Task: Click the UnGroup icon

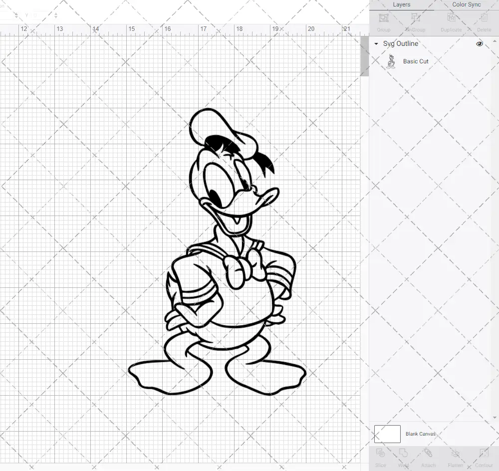Action: coord(415,22)
